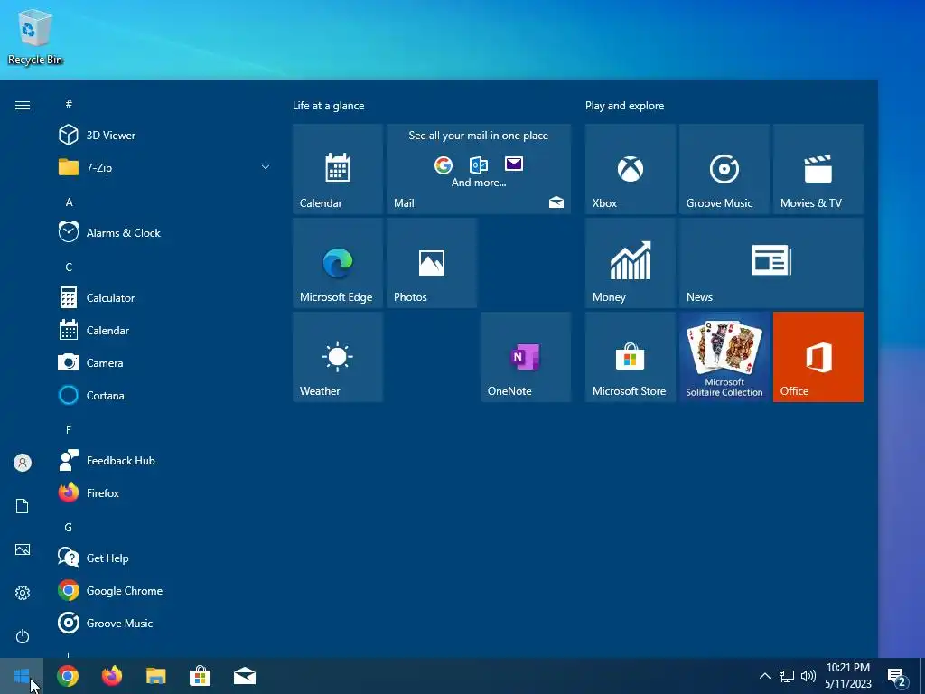Open Mail from the taskbar
The width and height of the screenshot is (925, 694).
245,676
